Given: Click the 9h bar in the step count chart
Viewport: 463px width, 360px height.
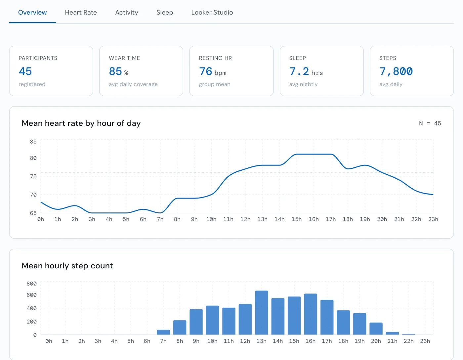Looking at the screenshot, I should tap(196, 322).
